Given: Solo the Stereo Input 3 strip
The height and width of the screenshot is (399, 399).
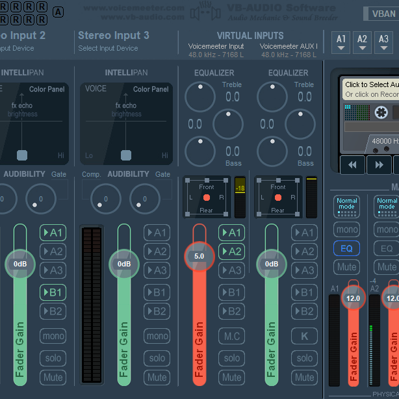Looking at the screenshot, I should click(x=157, y=358).
